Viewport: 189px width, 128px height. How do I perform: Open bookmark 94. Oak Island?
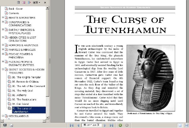(x=20, y=104)
